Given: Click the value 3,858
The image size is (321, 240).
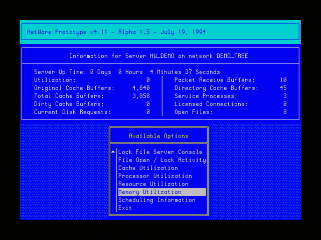Looking at the screenshot, I should [x=141, y=96].
